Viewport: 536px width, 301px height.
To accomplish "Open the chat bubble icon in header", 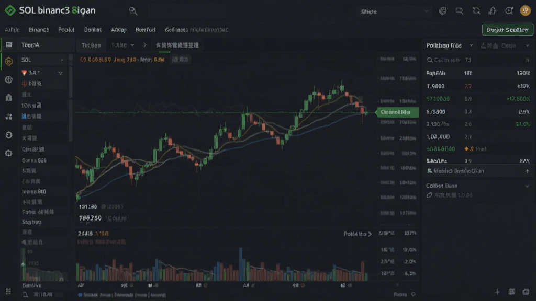I will point(460,11).
